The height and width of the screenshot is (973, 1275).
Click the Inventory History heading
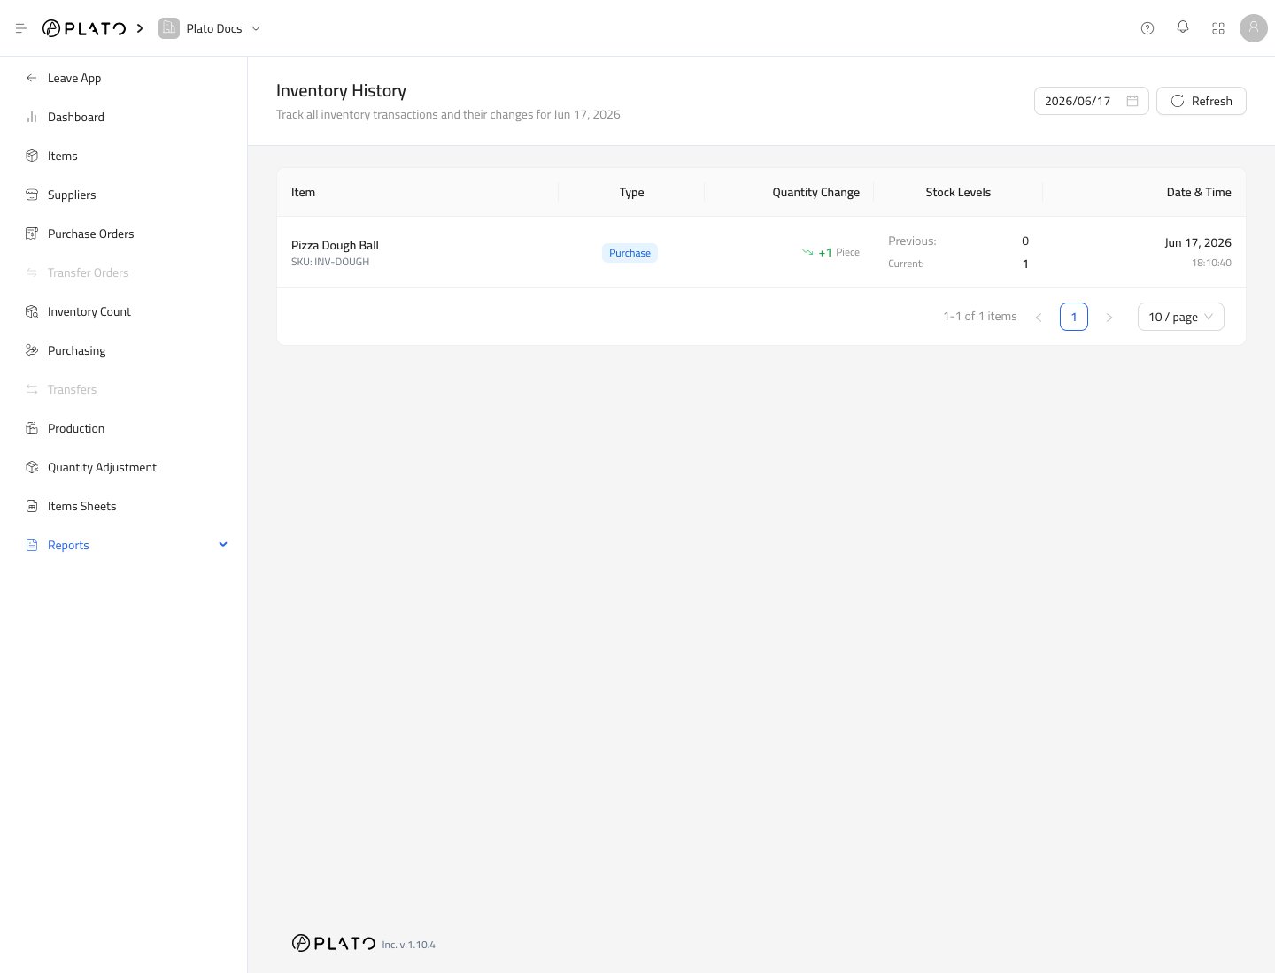pyautogui.click(x=341, y=90)
